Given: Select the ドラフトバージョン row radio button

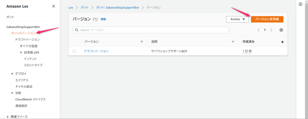Looking at the screenshot, I should coord(74,51).
